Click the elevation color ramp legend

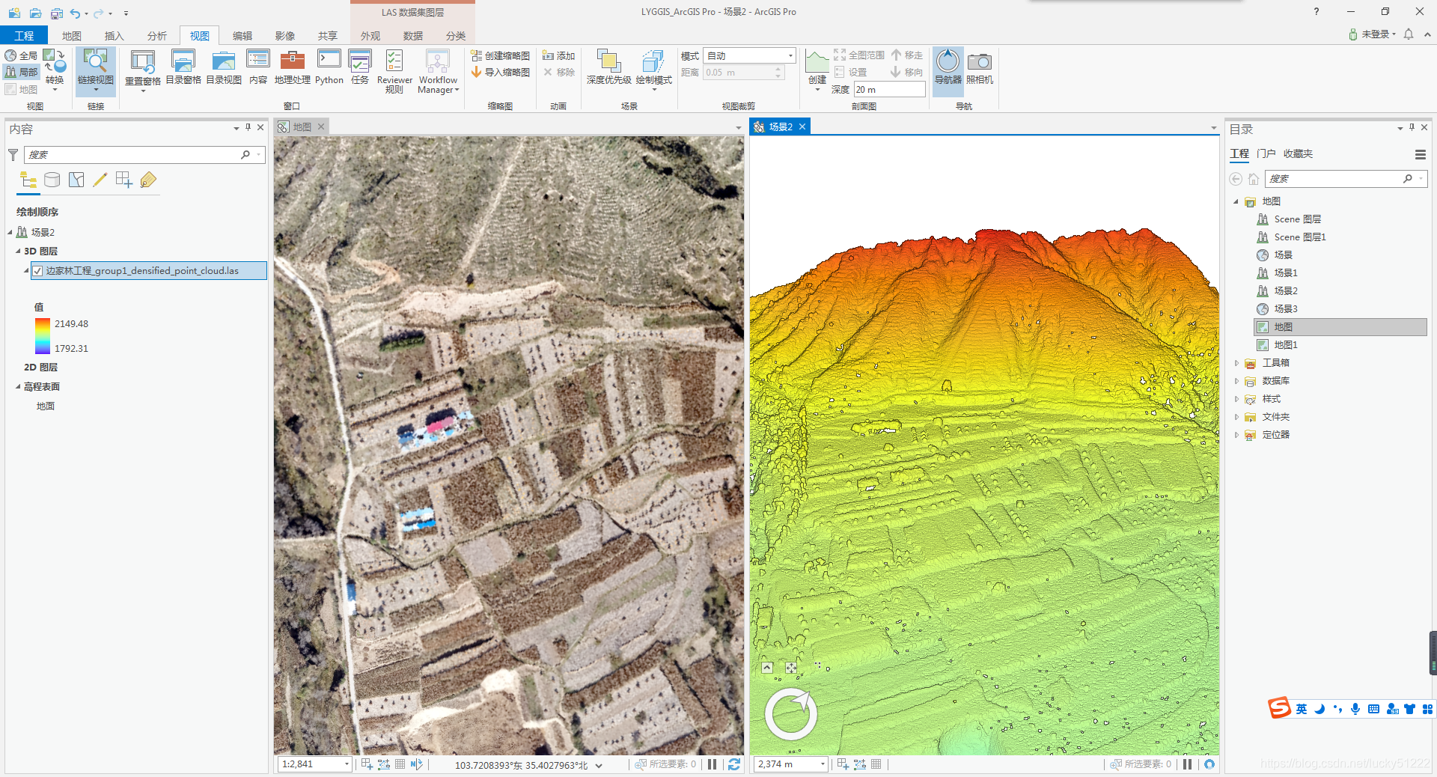tap(42, 336)
